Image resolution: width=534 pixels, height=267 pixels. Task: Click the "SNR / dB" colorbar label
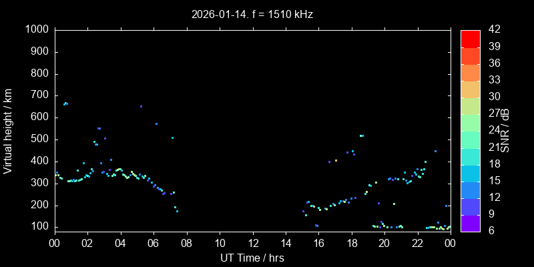pos(505,130)
